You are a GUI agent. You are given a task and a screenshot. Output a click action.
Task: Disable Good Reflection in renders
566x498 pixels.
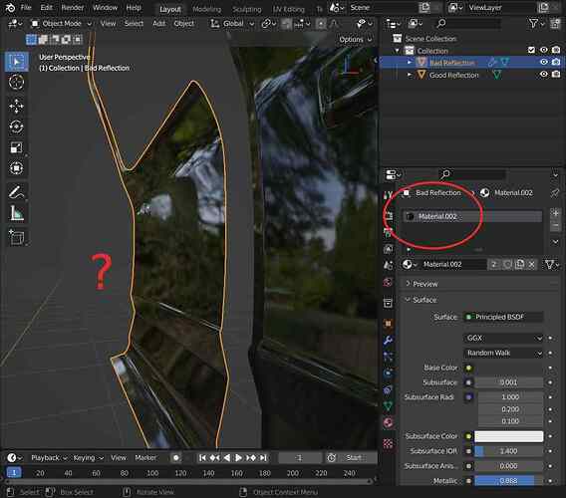click(556, 75)
